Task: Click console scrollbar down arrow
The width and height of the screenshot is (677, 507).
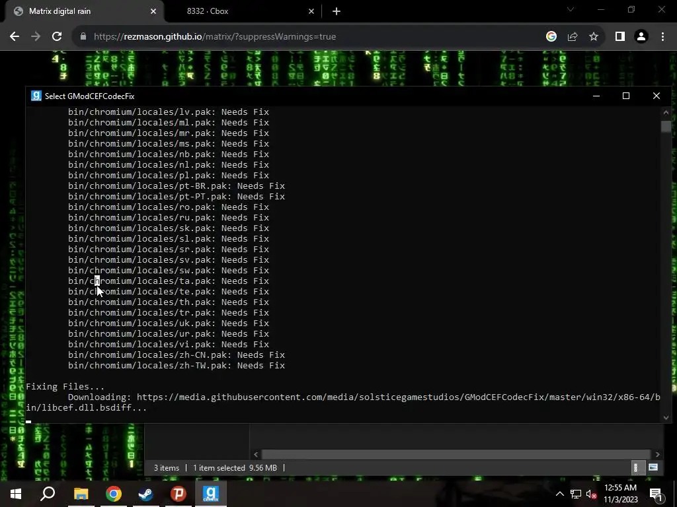Action: click(x=666, y=417)
